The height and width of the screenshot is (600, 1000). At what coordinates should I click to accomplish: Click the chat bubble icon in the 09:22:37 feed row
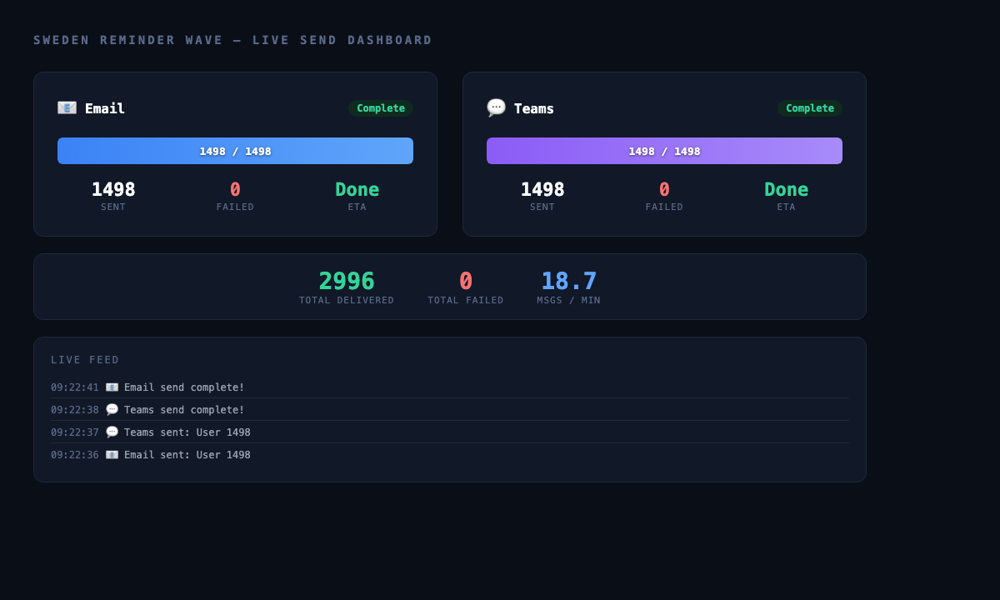point(112,432)
